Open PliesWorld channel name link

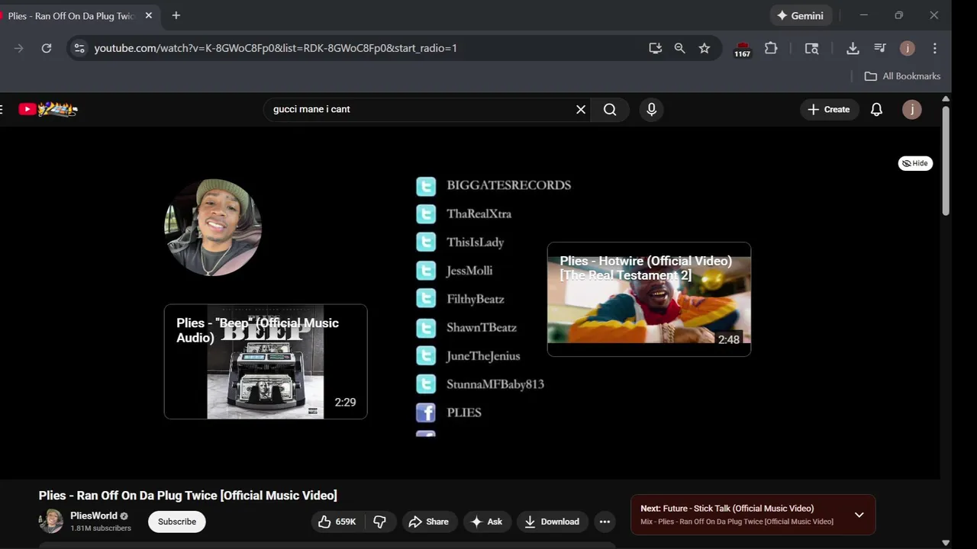click(x=94, y=515)
